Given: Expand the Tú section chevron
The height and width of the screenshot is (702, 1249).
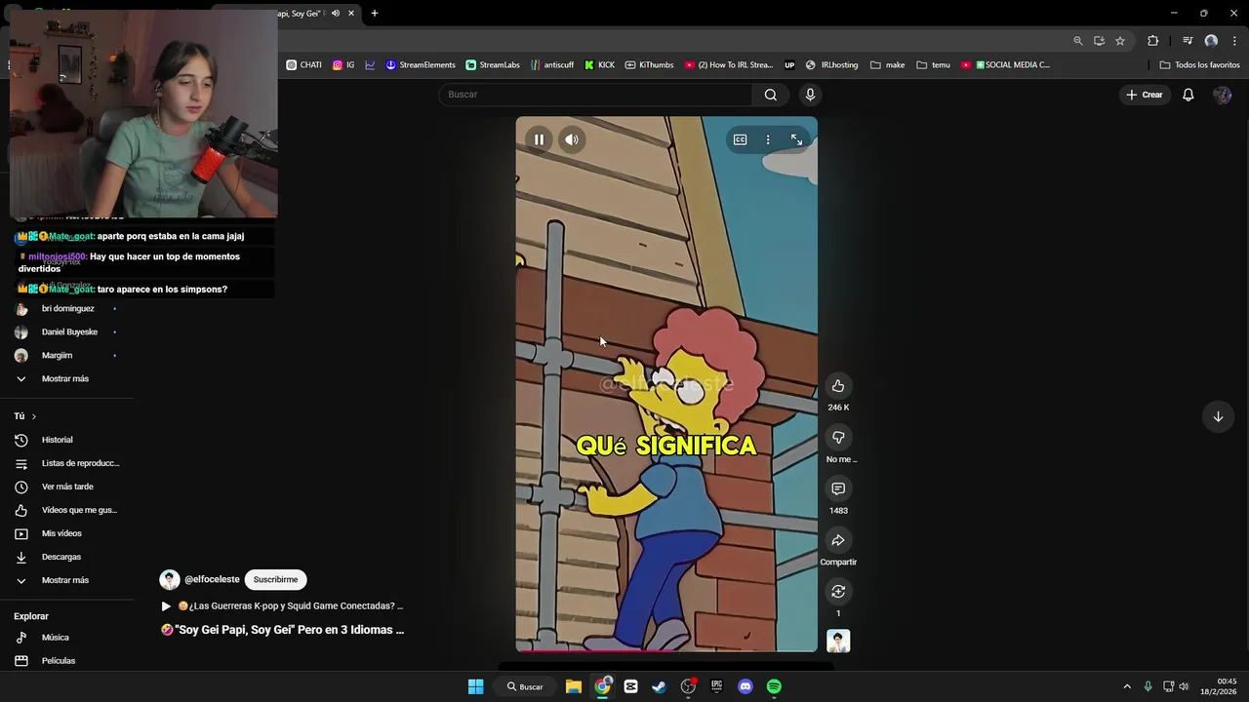Looking at the screenshot, I should tap(33, 416).
